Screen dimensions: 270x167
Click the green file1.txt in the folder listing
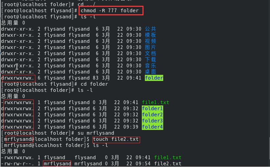155,102
